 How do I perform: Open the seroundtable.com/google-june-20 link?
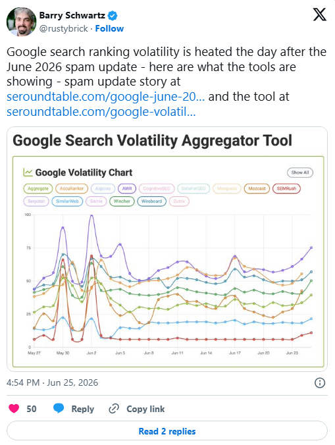[x=105, y=97]
